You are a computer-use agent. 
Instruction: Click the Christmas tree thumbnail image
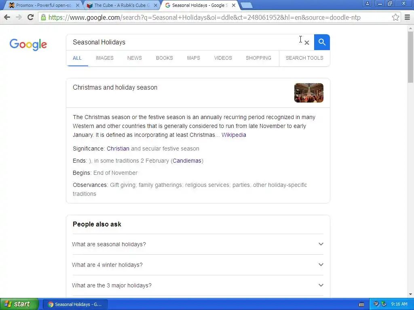coord(308,93)
